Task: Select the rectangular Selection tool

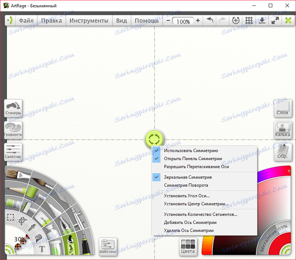Action: coord(10,217)
